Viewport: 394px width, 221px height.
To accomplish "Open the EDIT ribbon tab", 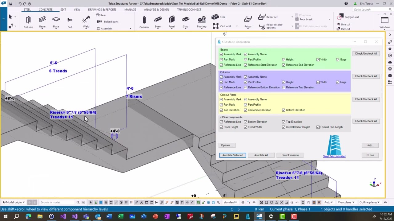I will [63, 10].
